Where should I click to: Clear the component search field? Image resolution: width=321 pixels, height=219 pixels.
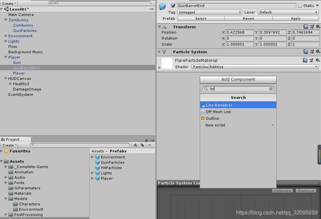(271, 89)
